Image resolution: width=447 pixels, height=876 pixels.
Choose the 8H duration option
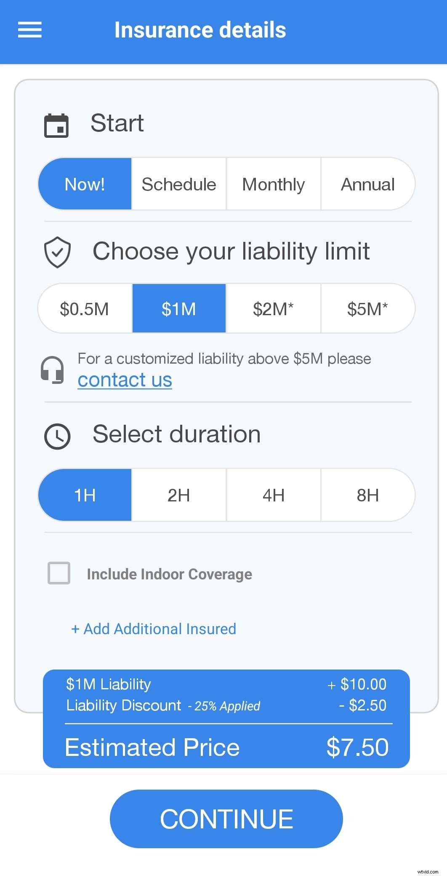(x=367, y=495)
